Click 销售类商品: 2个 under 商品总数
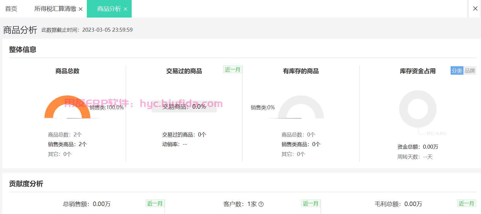The image size is (481, 214). coord(67,144)
